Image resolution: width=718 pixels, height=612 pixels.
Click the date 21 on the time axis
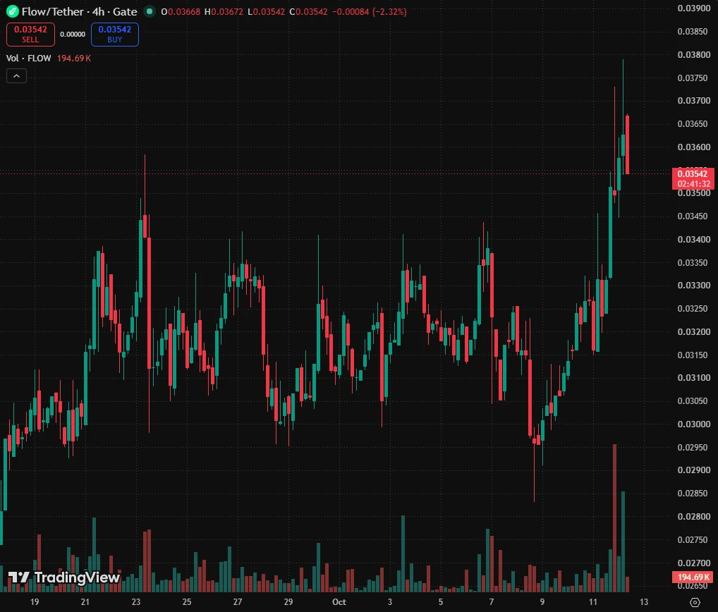pos(85,602)
